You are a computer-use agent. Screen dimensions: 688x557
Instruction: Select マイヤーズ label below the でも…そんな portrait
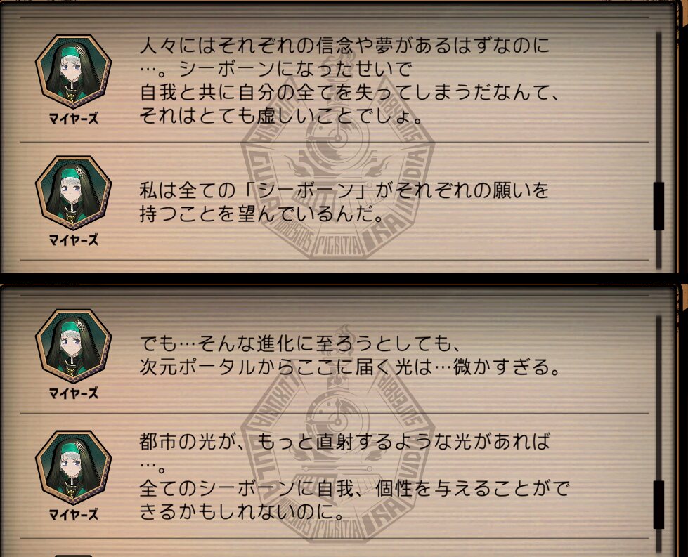73,393
